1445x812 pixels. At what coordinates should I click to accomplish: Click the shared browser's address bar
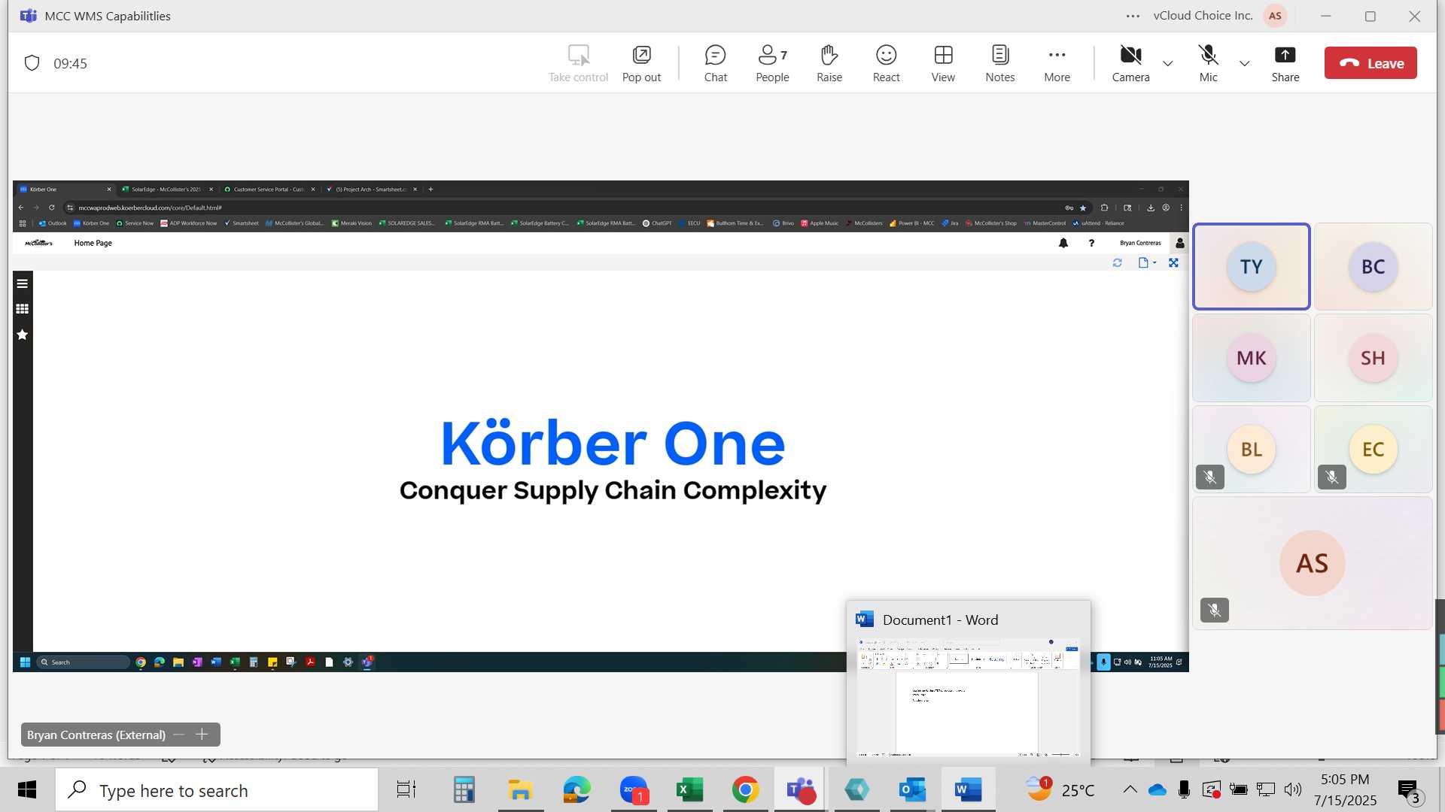[564, 208]
